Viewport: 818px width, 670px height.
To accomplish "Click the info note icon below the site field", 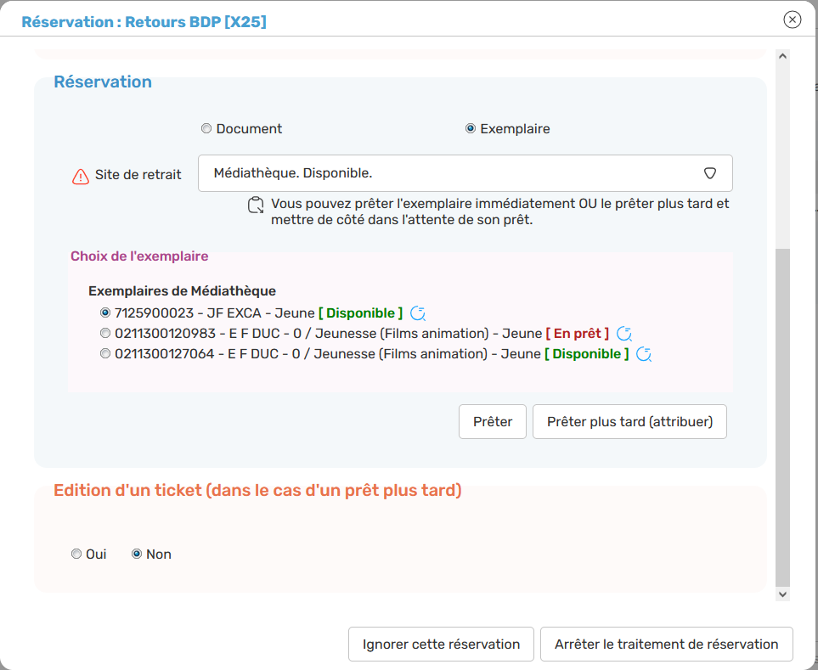I will [x=256, y=205].
